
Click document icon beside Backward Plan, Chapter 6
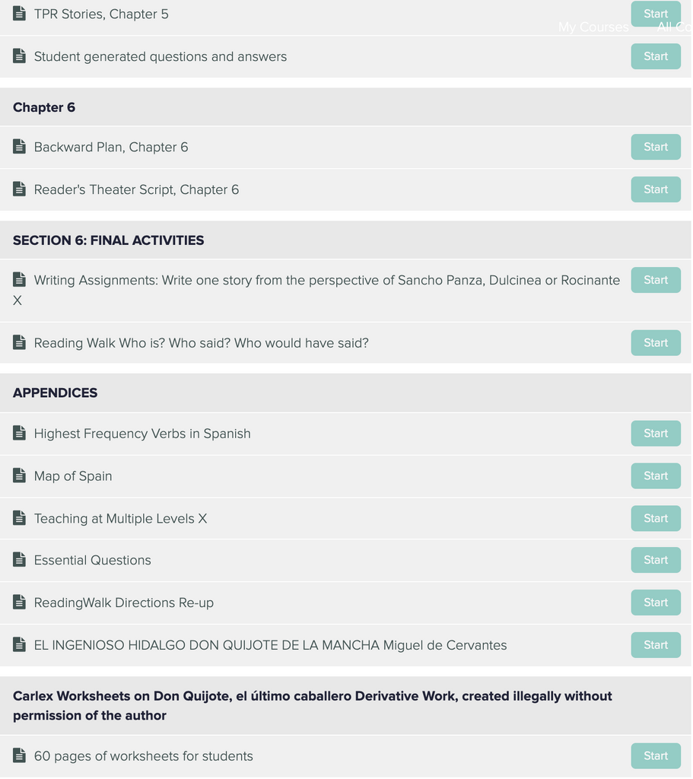(x=19, y=147)
